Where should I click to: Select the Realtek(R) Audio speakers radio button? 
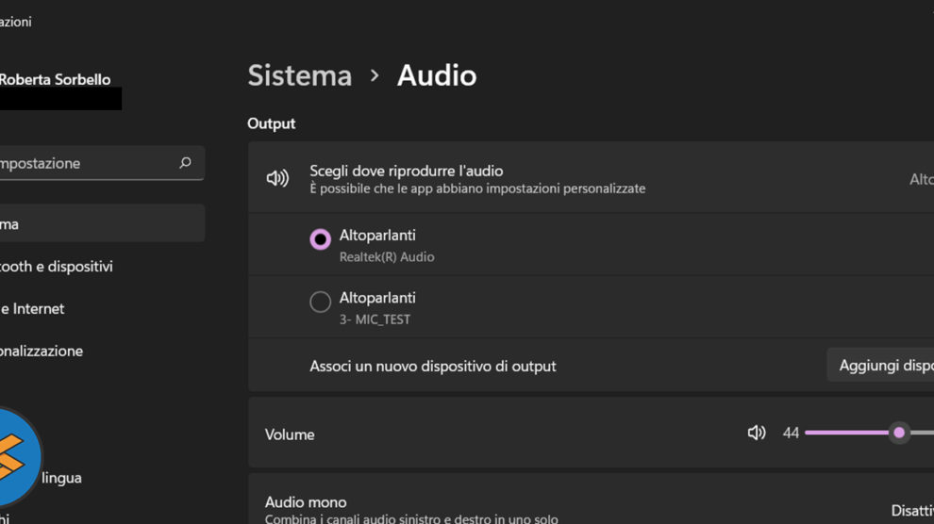(321, 239)
